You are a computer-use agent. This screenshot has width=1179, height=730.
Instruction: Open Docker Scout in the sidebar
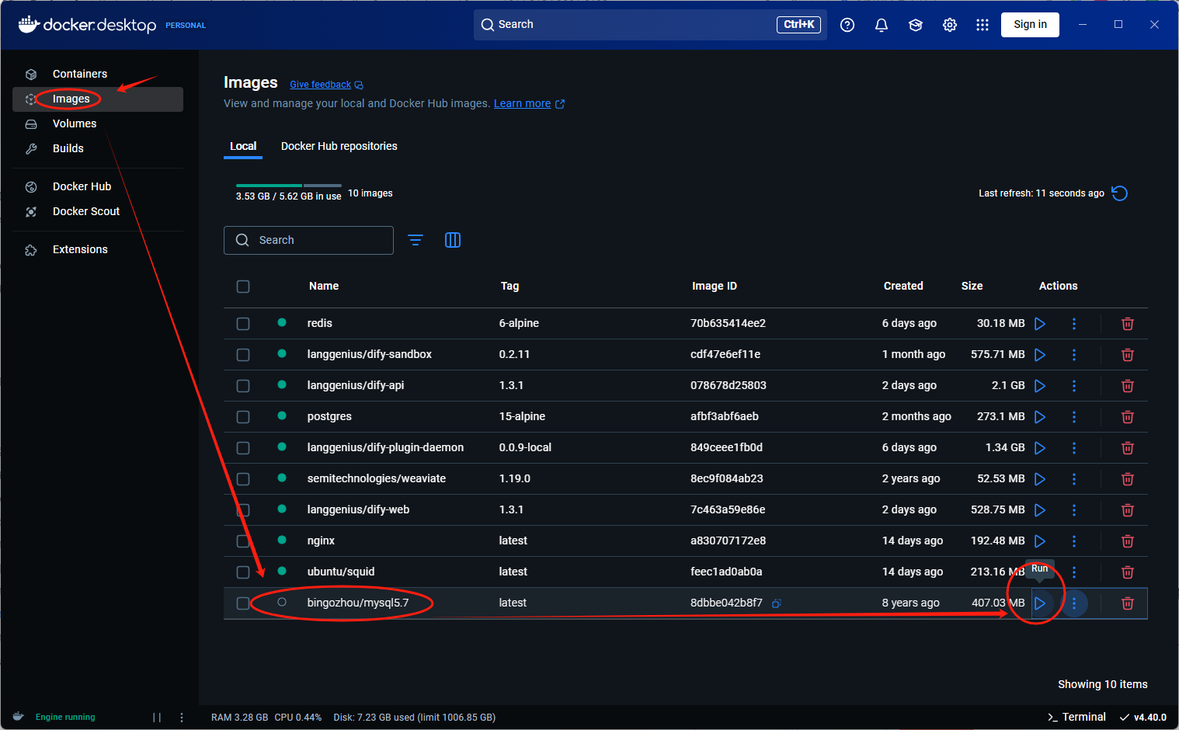(x=98, y=211)
